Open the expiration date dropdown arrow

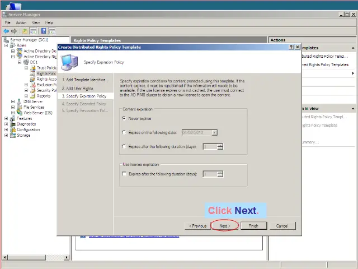[x=214, y=132]
